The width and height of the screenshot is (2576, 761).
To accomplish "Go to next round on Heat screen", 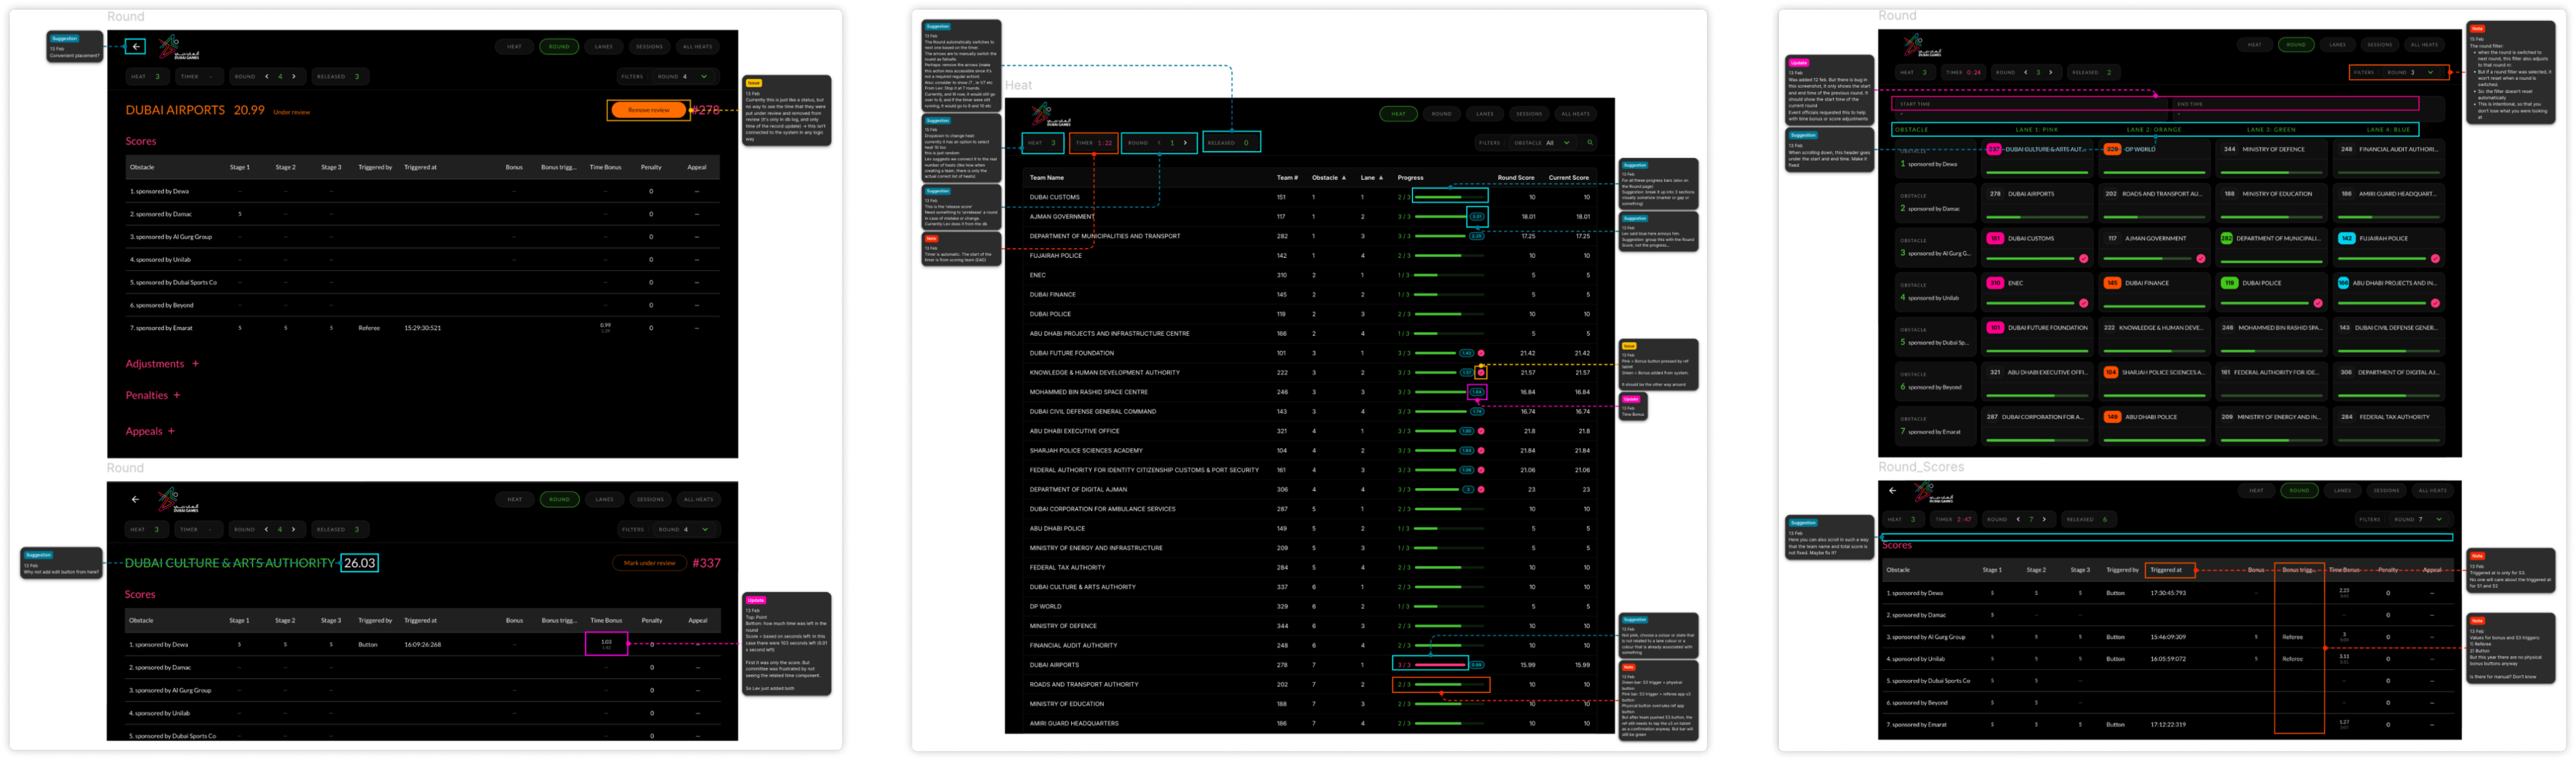I will tap(1186, 142).
